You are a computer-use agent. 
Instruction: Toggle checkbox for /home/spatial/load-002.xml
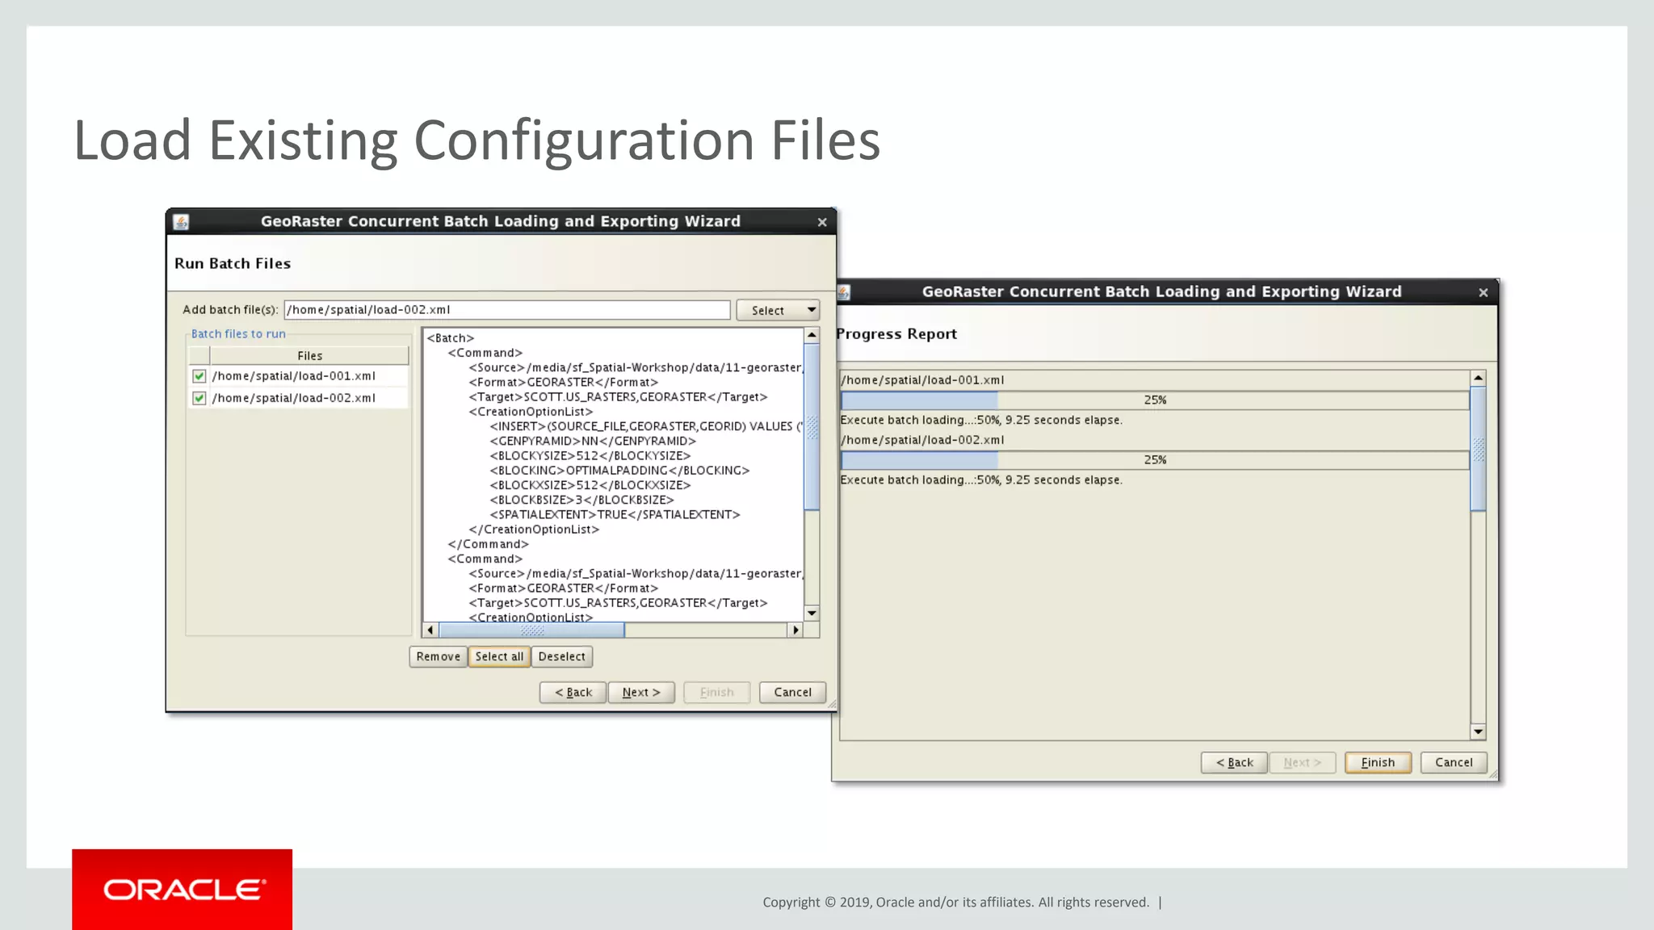(199, 398)
